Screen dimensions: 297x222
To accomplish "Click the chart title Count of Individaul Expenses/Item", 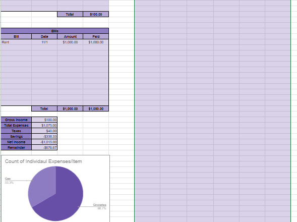I will pos(43,161).
